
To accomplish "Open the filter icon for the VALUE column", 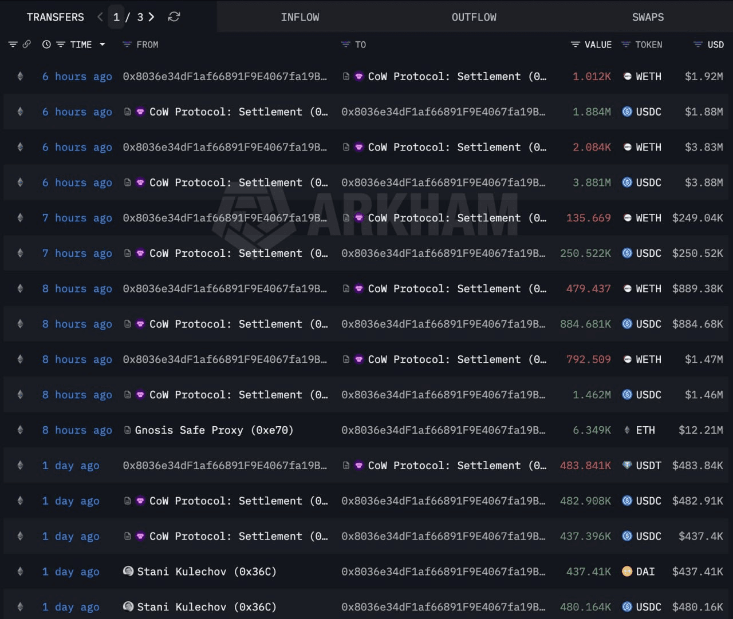I will [x=574, y=44].
